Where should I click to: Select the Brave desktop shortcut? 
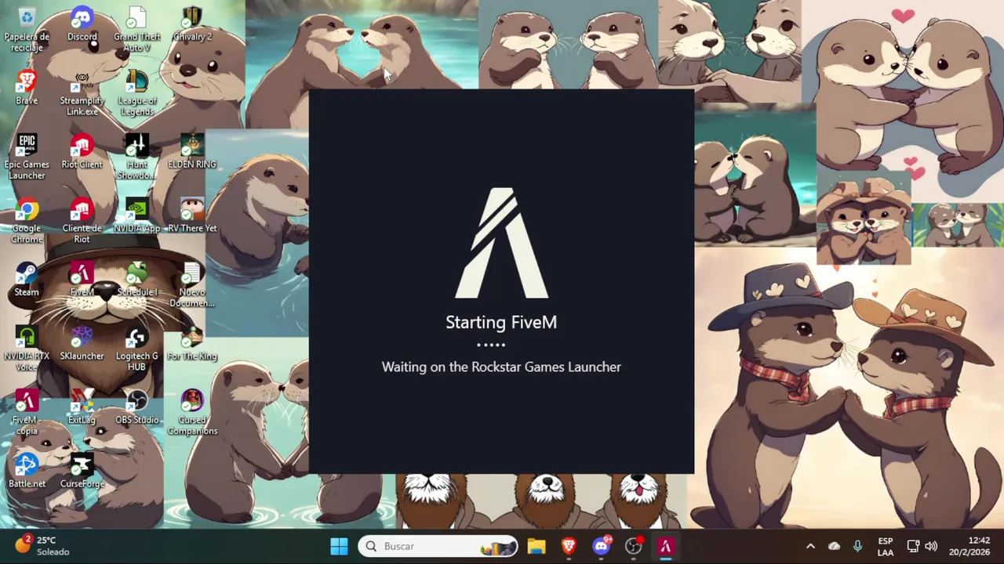point(27,88)
